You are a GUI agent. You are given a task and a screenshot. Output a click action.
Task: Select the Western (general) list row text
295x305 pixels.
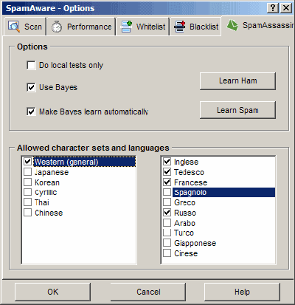coord(66,162)
